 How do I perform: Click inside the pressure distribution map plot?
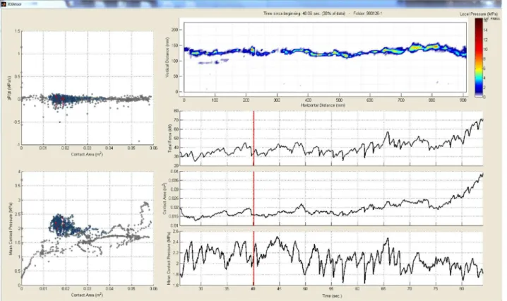tap(325, 57)
